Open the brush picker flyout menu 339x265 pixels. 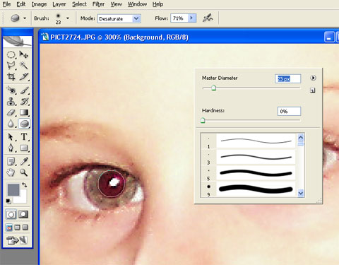pyautogui.click(x=313, y=78)
